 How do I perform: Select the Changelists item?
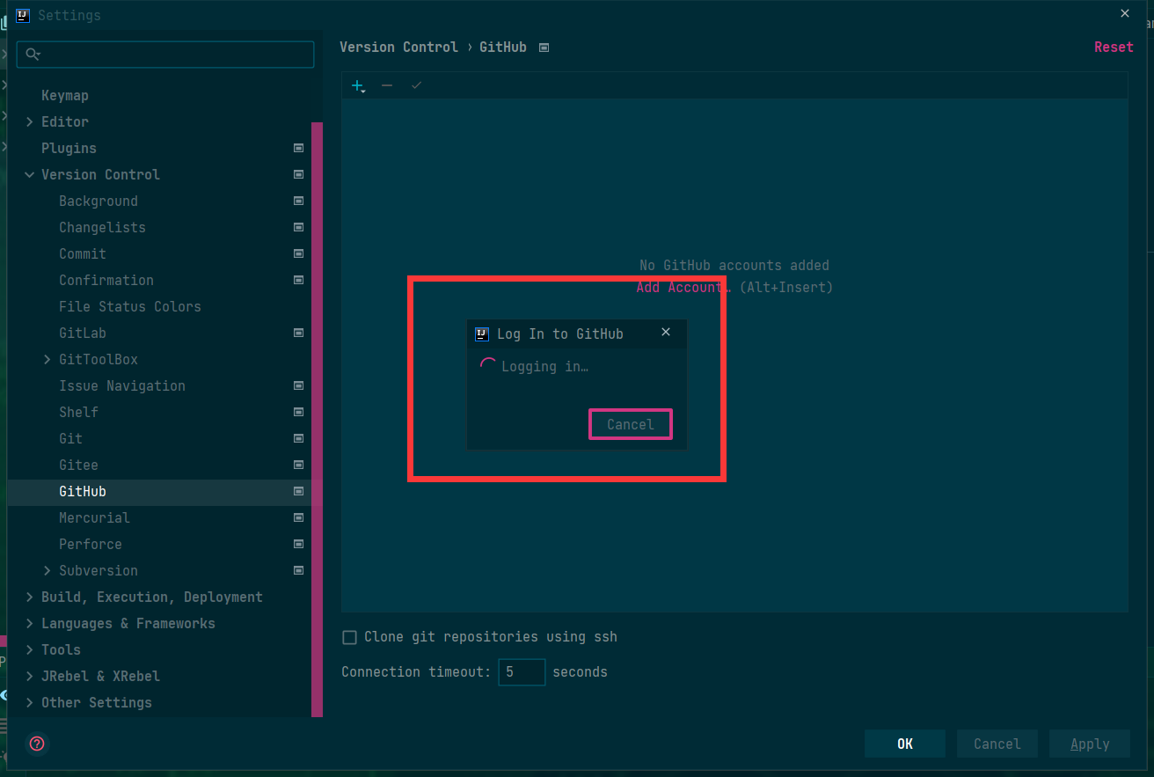tap(102, 227)
